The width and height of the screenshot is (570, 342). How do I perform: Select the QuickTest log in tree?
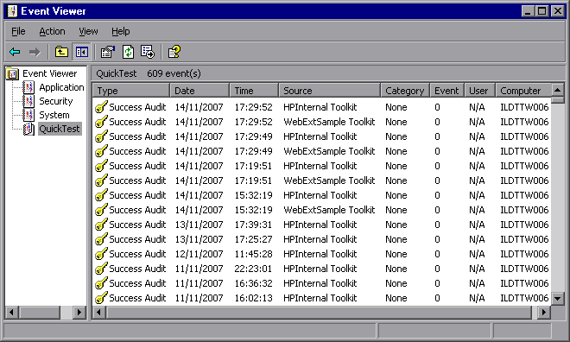[60, 129]
